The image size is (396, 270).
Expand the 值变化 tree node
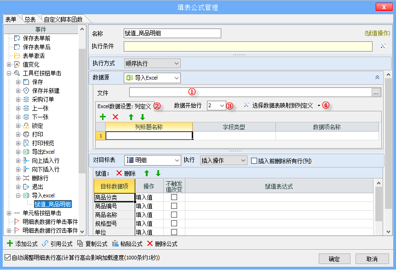pyautogui.click(x=9, y=64)
